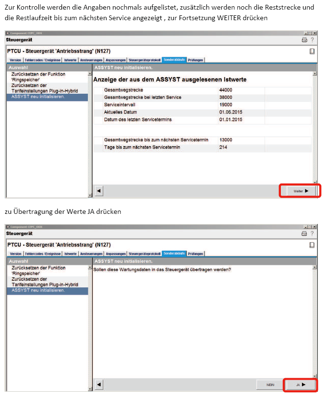Select 'ASSYST neu initialisieren.' list entry, Wartungsdaten window
Screen dimensions: 326x397
tap(48, 291)
